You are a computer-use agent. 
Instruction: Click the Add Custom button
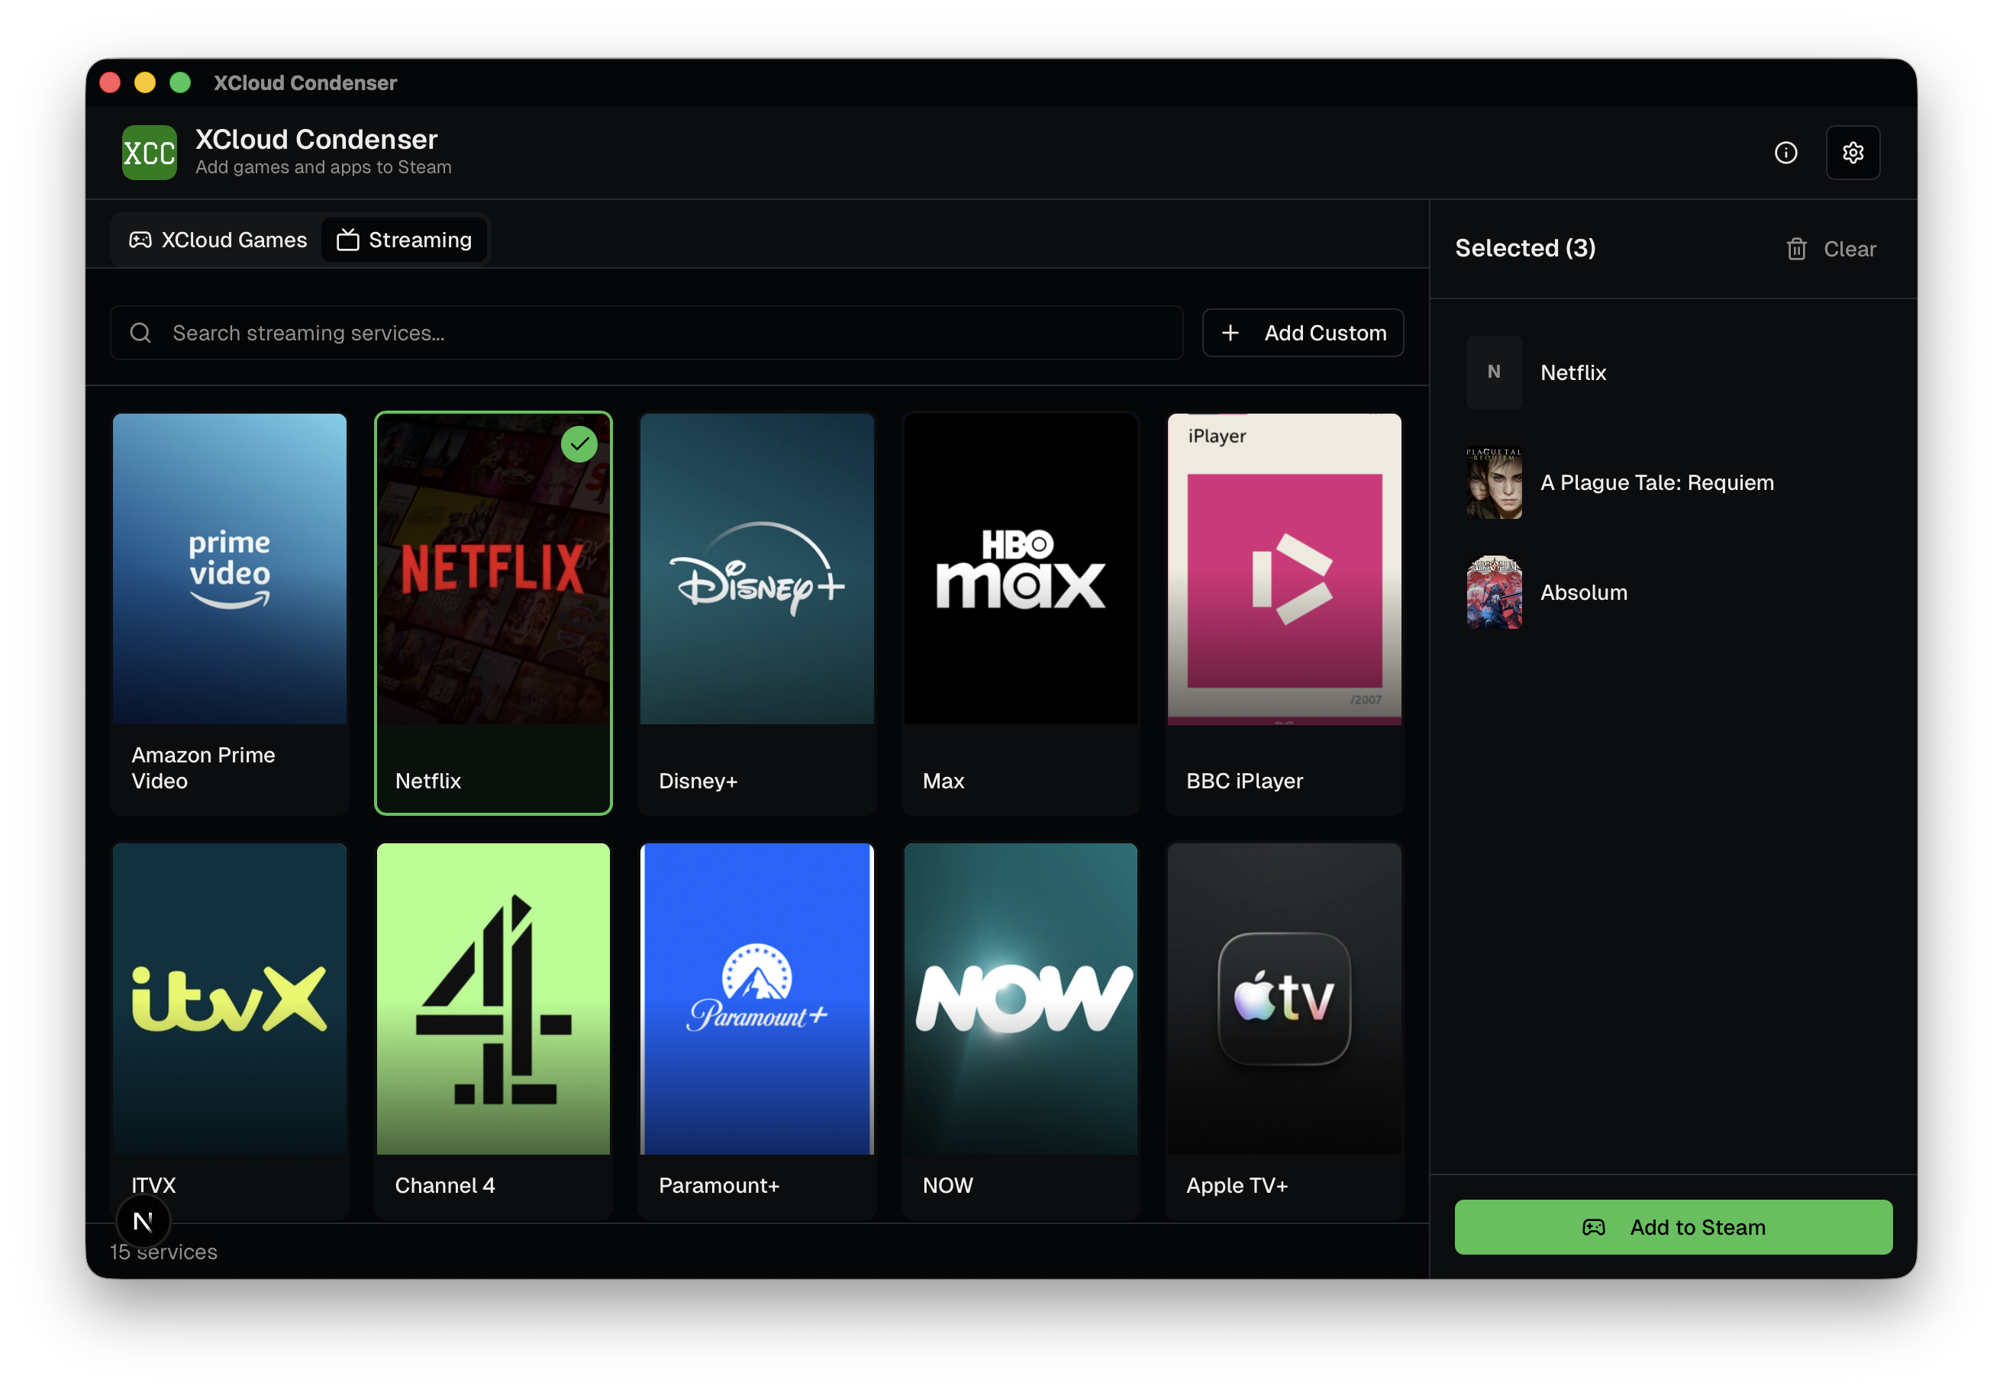pos(1302,333)
